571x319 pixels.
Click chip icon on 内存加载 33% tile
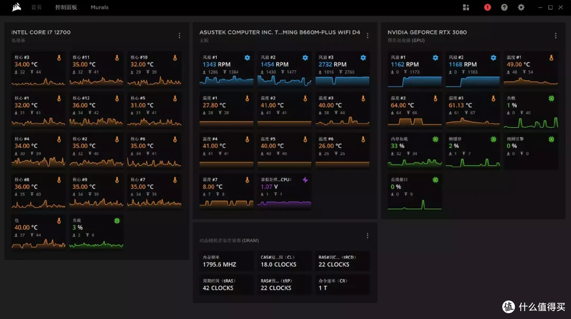point(436,139)
